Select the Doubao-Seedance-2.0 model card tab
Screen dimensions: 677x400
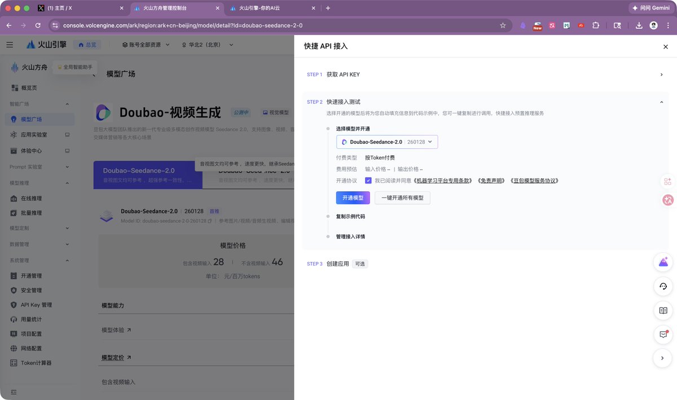click(148, 174)
